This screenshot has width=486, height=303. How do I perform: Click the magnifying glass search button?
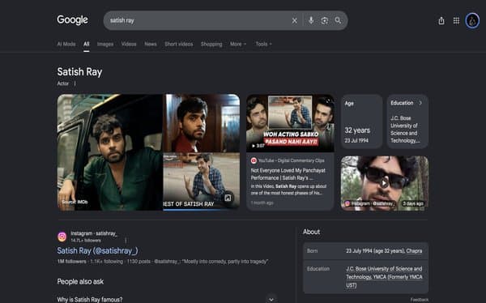click(x=338, y=20)
